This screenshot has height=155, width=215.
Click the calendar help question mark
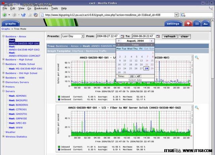[119, 41]
